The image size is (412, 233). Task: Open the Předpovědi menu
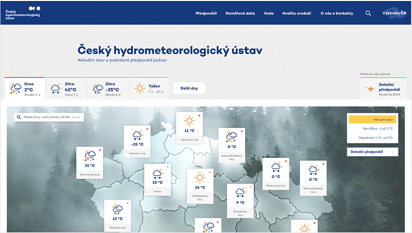tap(206, 13)
